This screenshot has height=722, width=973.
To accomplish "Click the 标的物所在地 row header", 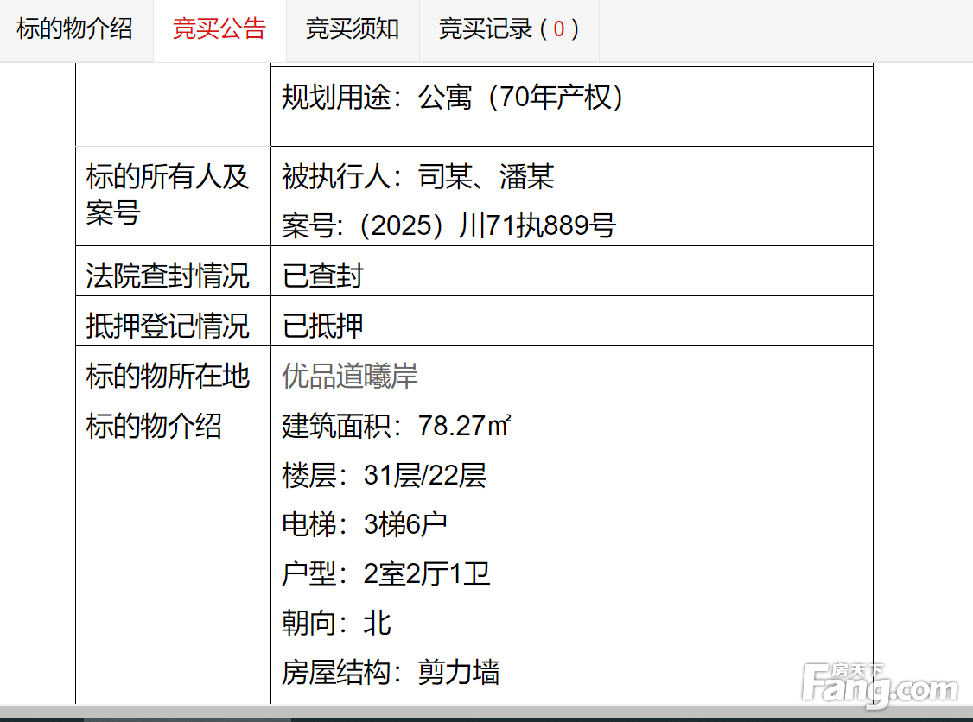I will (168, 376).
